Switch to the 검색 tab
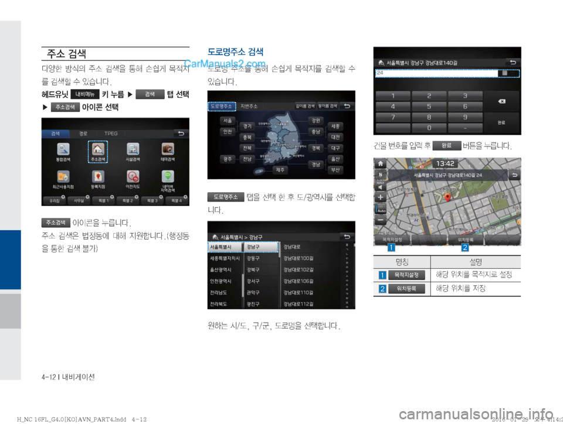 tap(55, 134)
